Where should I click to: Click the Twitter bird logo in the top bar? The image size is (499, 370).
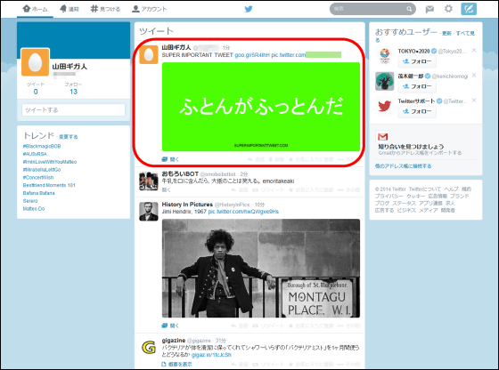[x=249, y=9]
